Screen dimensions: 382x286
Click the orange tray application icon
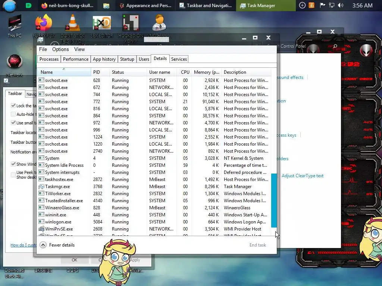point(311,5)
